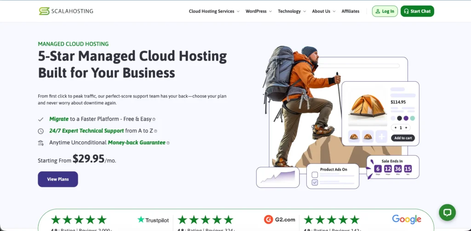Click the large tent product image
Screen dimensions: 471x231
(368, 106)
